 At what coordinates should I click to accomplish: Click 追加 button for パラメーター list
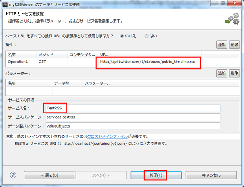(x=222, y=73)
